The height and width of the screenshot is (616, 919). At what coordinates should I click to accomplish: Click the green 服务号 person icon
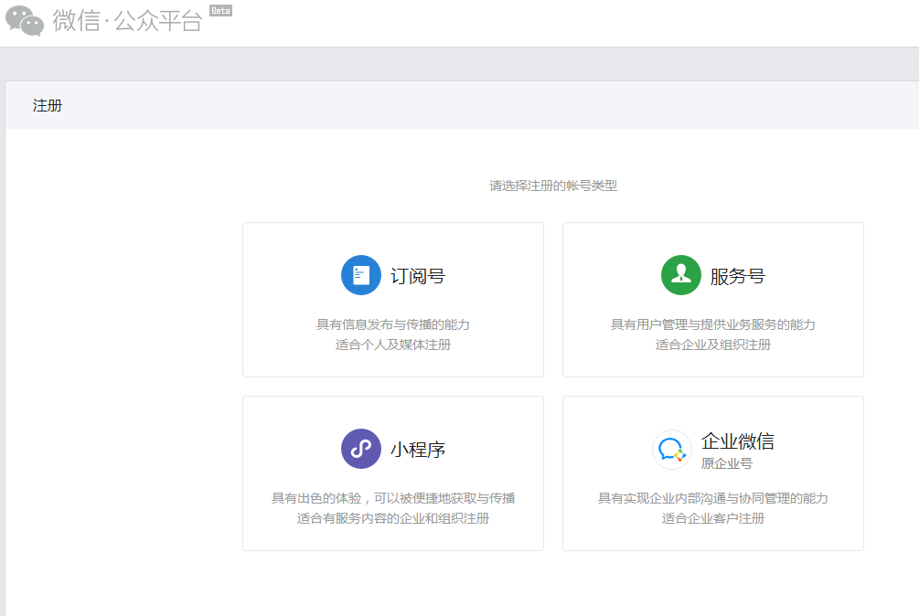(681, 274)
